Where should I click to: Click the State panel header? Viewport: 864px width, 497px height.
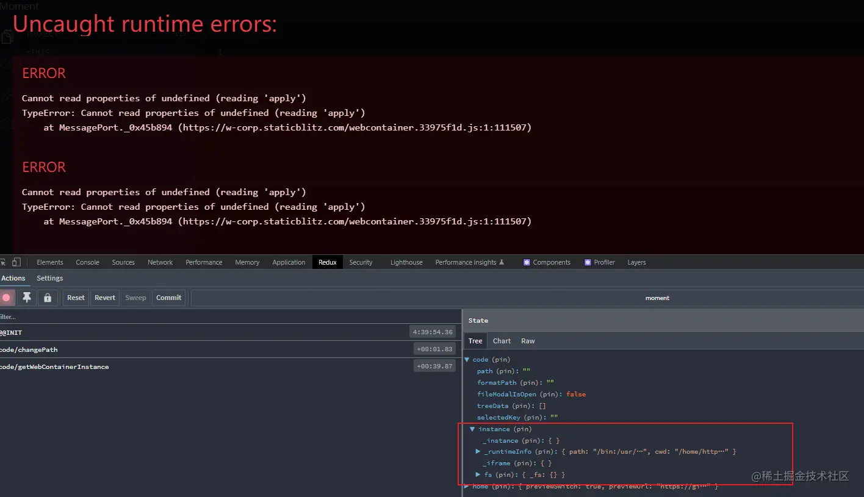[663, 320]
